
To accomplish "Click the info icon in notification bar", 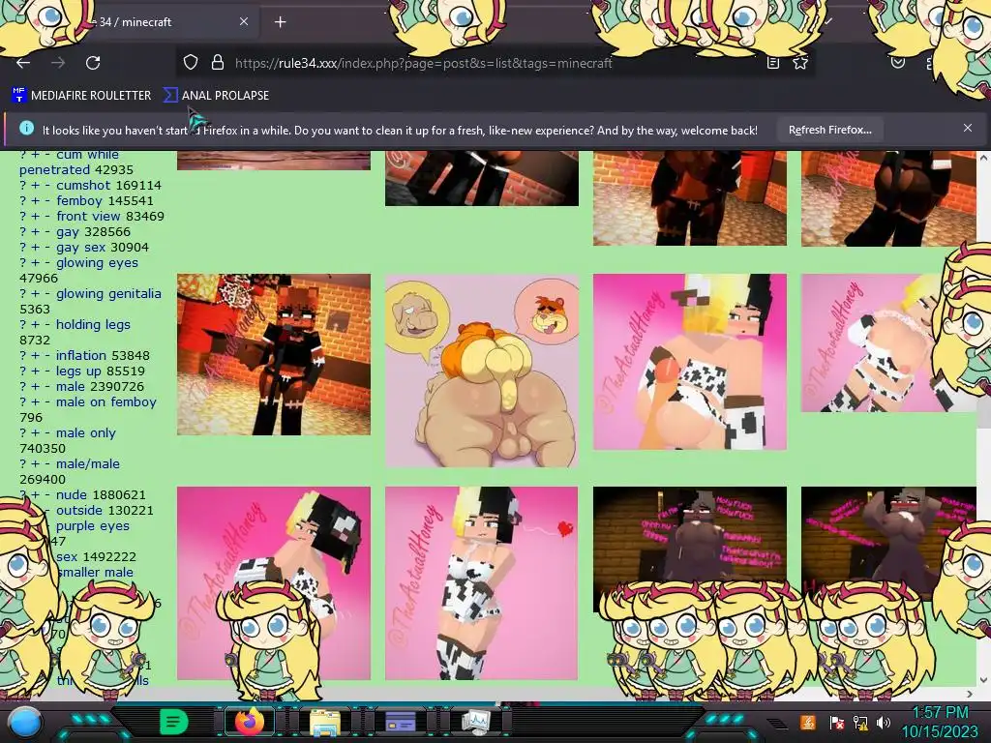I will tap(26, 129).
